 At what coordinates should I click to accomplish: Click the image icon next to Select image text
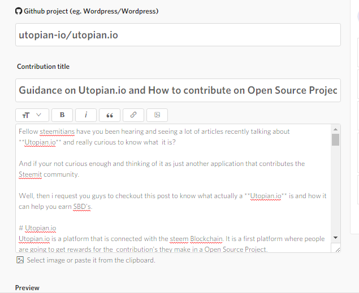tap(20, 260)
